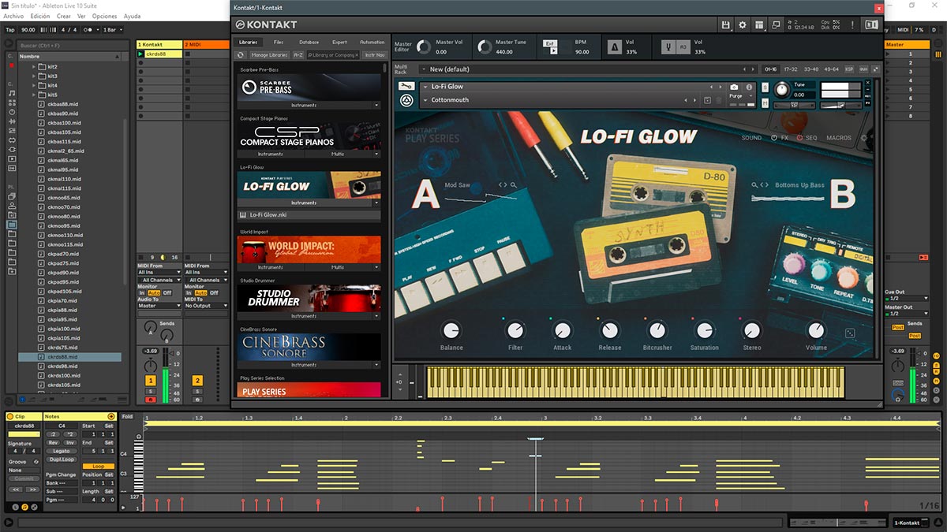The image size is (947, 532).
Task: Open track 1 Audio To Master dropdown
Action: click(159, 306)
